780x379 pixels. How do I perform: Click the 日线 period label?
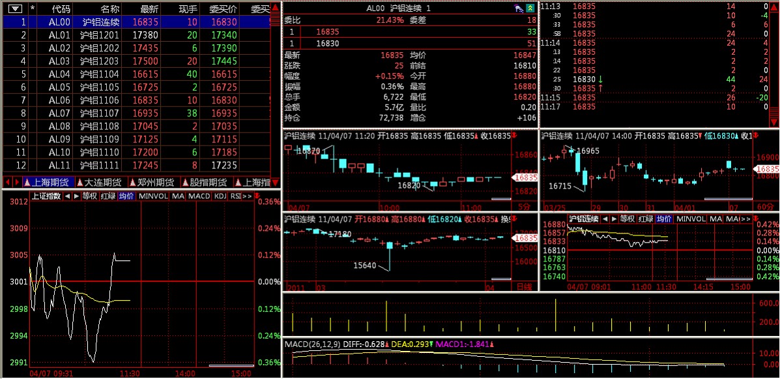tap(525, 287)
